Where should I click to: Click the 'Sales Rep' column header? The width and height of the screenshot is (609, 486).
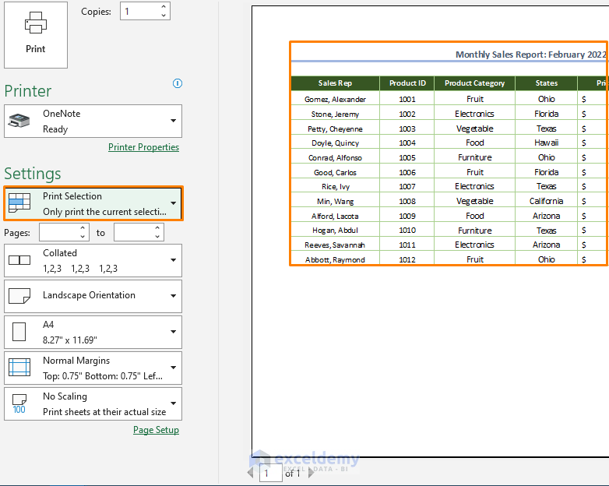click(335, 83)
